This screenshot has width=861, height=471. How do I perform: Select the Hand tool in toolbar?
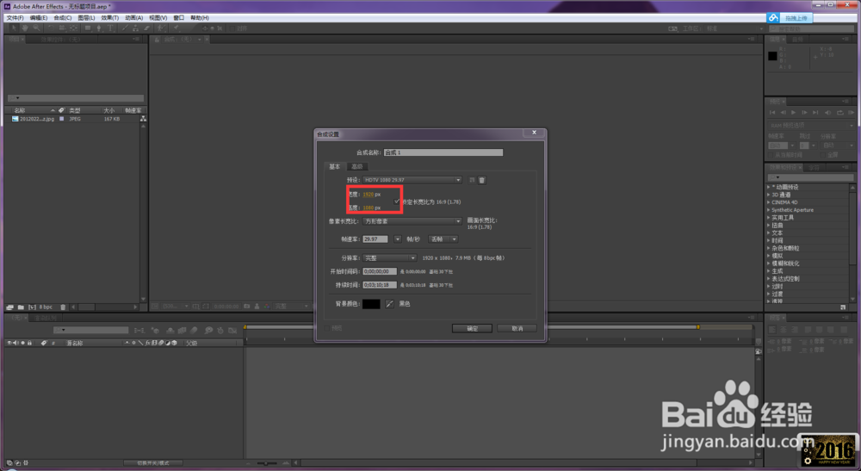(25, 28)
